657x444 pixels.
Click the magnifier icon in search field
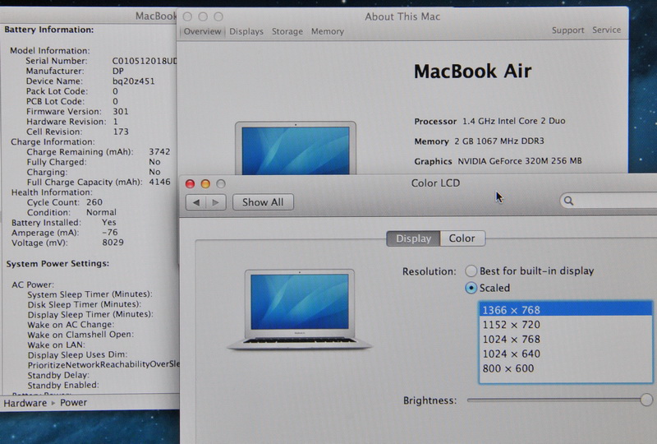[568, 201]
